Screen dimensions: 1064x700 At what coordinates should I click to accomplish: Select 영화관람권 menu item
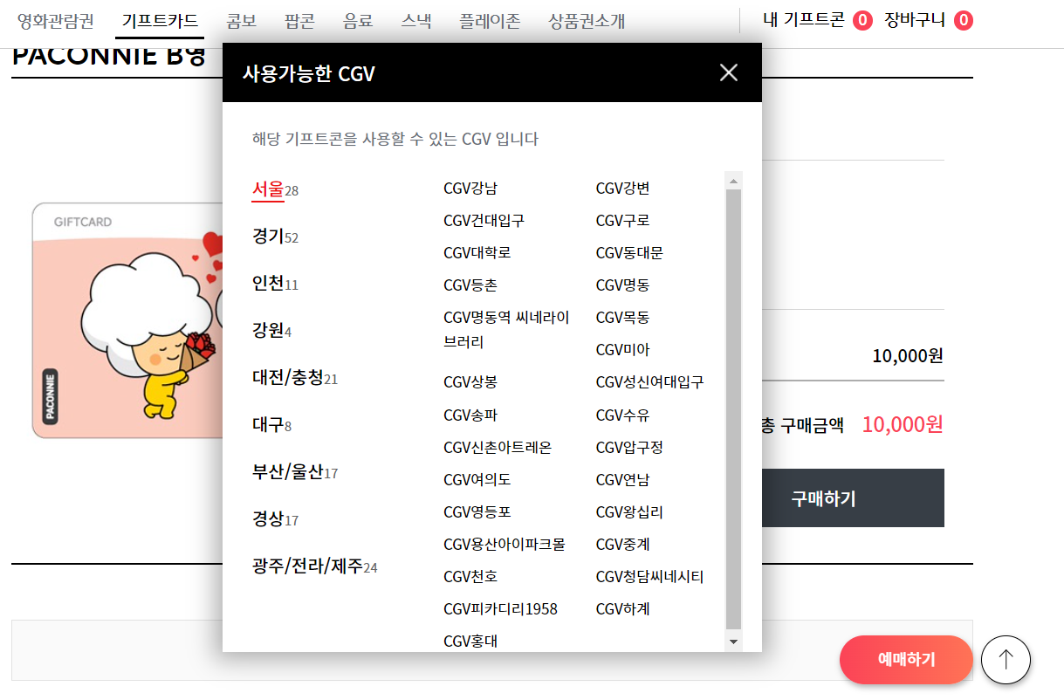tap(56, 21)
